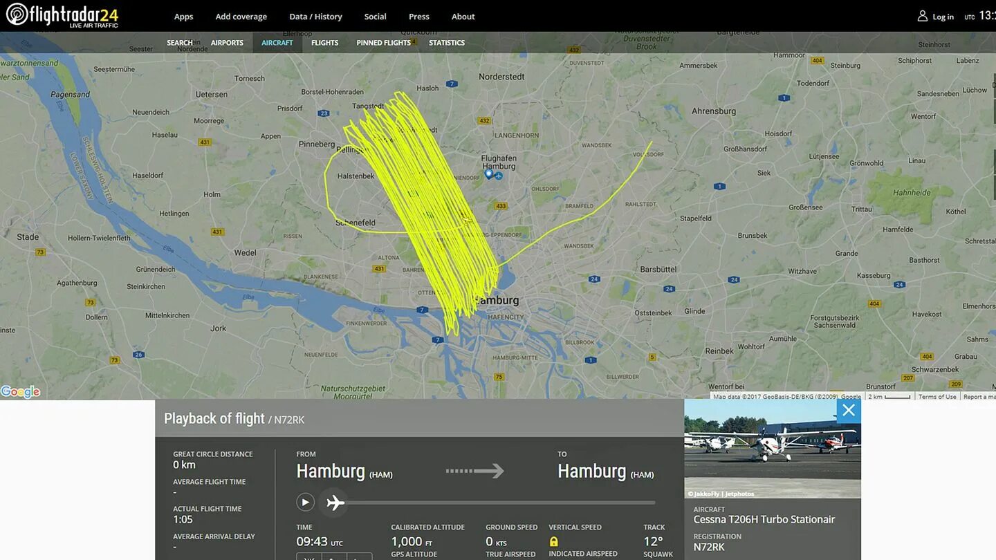Open the Social menu

[x=375, y=17]
